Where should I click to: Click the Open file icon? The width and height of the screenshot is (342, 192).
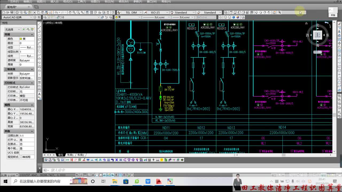[8, 13]
